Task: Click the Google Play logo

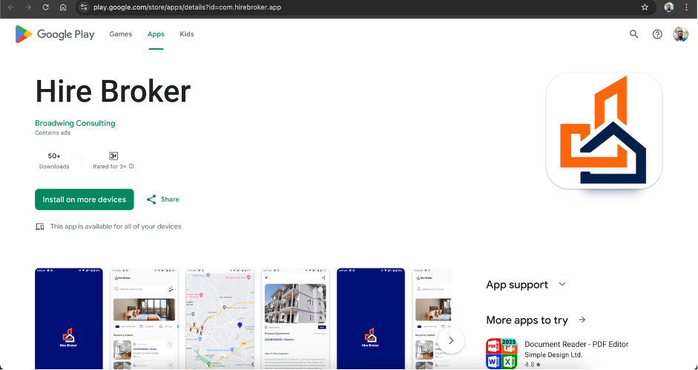Action: [x=55, y=34]
